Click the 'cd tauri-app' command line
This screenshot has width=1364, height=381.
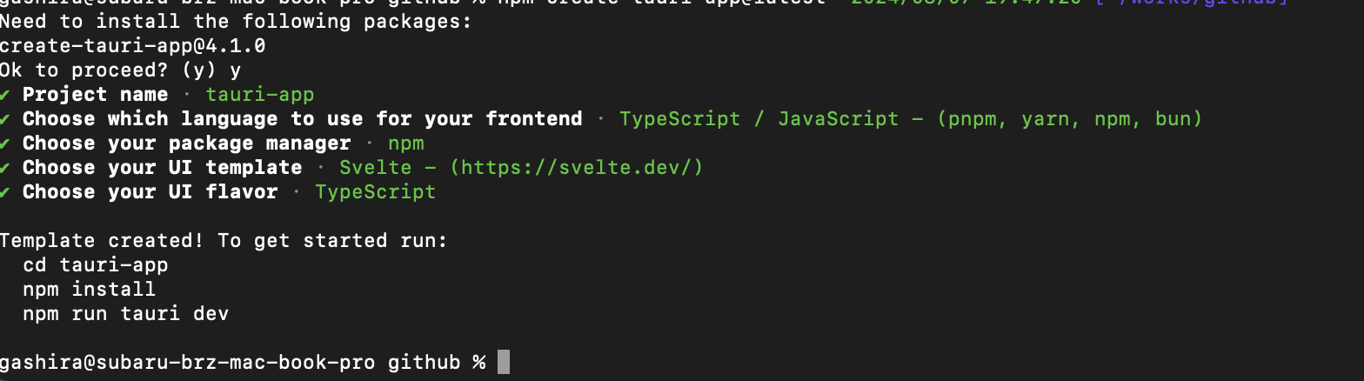[96, 264]
